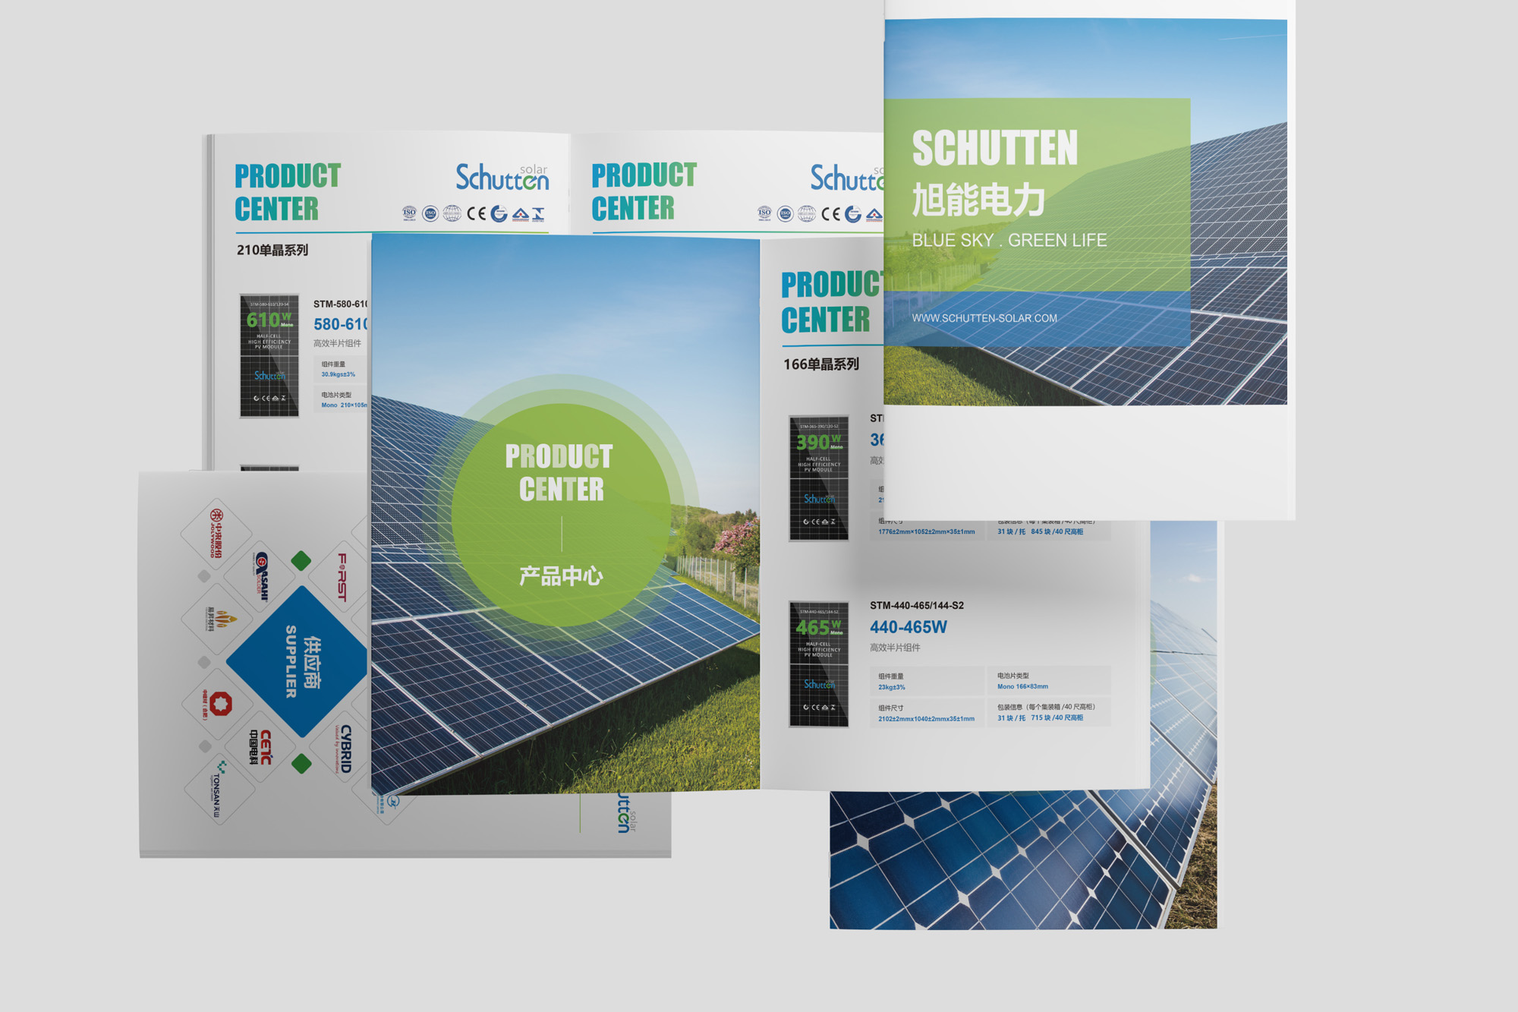Viewport: 1518px width, 1012px height.
Task: Click the STM-440-465/144-S2 model name
Action: 917,605
